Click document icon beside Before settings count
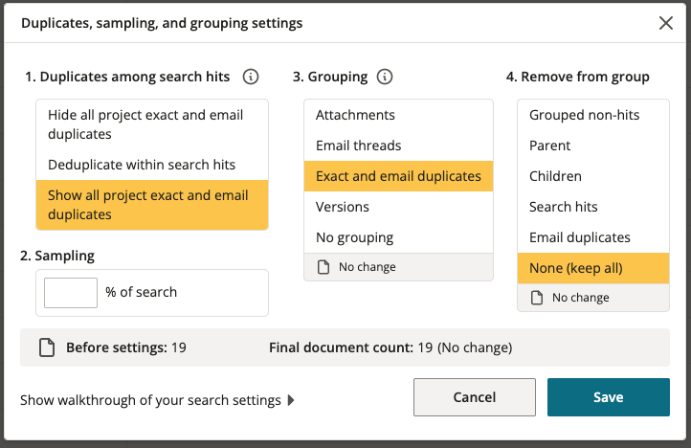Viewport: 691px width, 448px height. 47,347
